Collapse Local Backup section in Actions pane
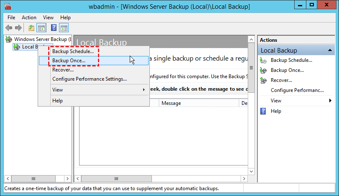The height and width of the screenshot is (196, 339). tap(330, 50)
